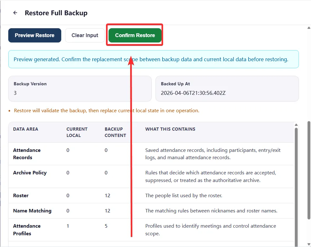
Task: Select the Name Matching row label
Action: coord(32,211)
